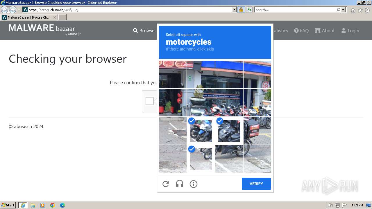Deselect the checked tile in bottom row, second column
The height and width of the screenshot is (209, 372).
[x=201, y=159]
